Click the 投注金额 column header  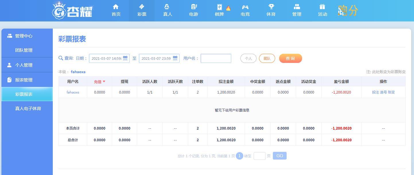coord(226,81)
